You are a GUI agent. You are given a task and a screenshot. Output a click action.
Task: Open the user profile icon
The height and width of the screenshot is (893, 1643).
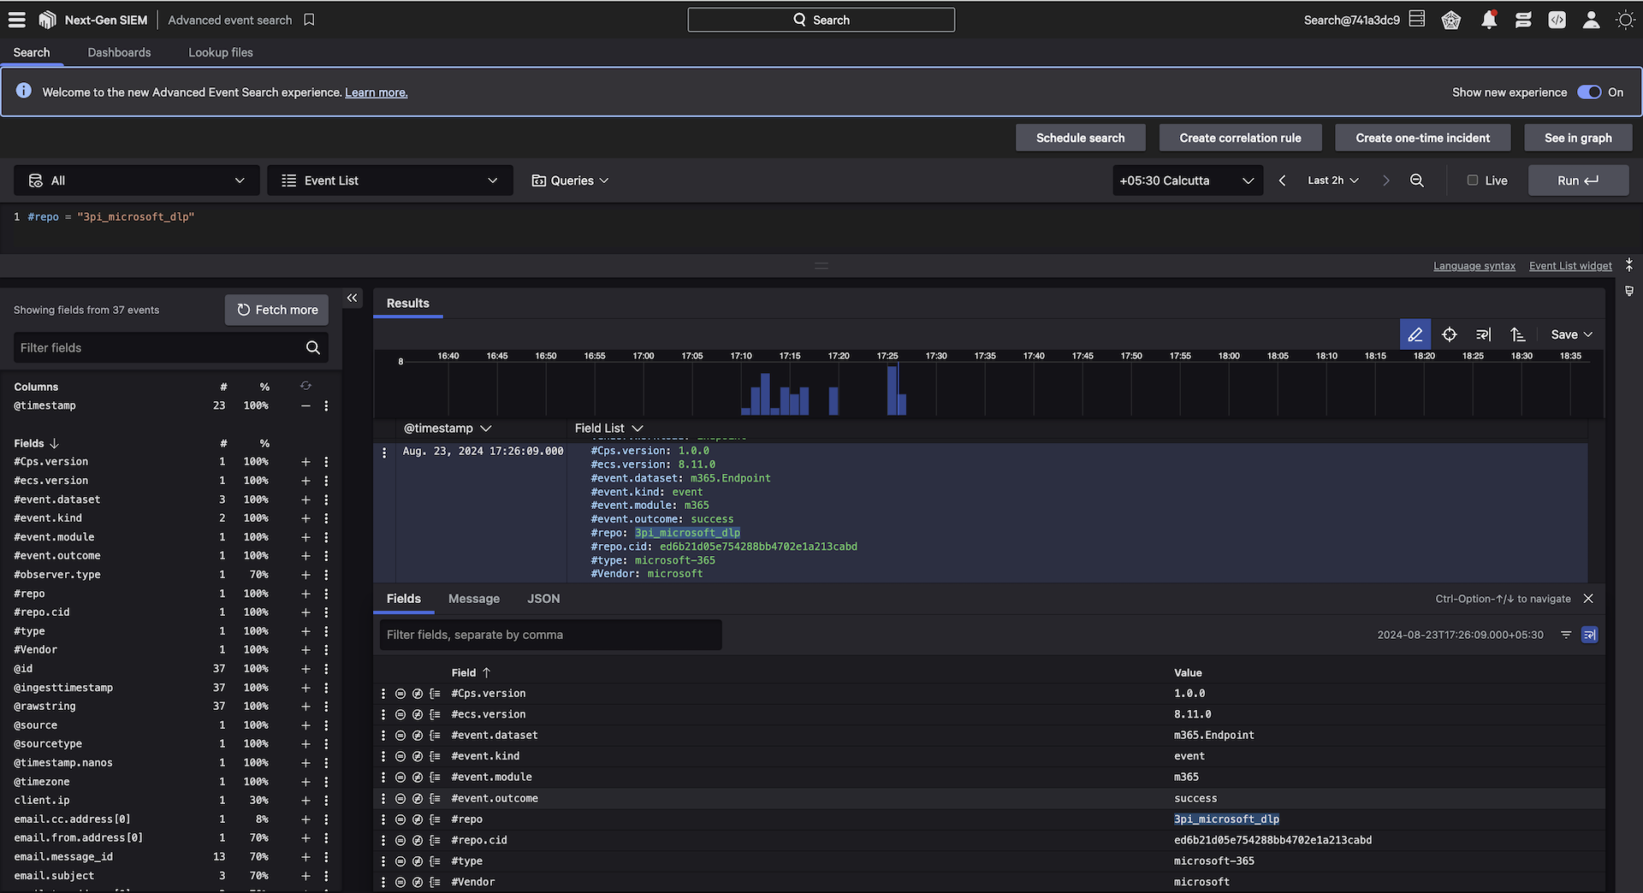(x=1591, y=20)
